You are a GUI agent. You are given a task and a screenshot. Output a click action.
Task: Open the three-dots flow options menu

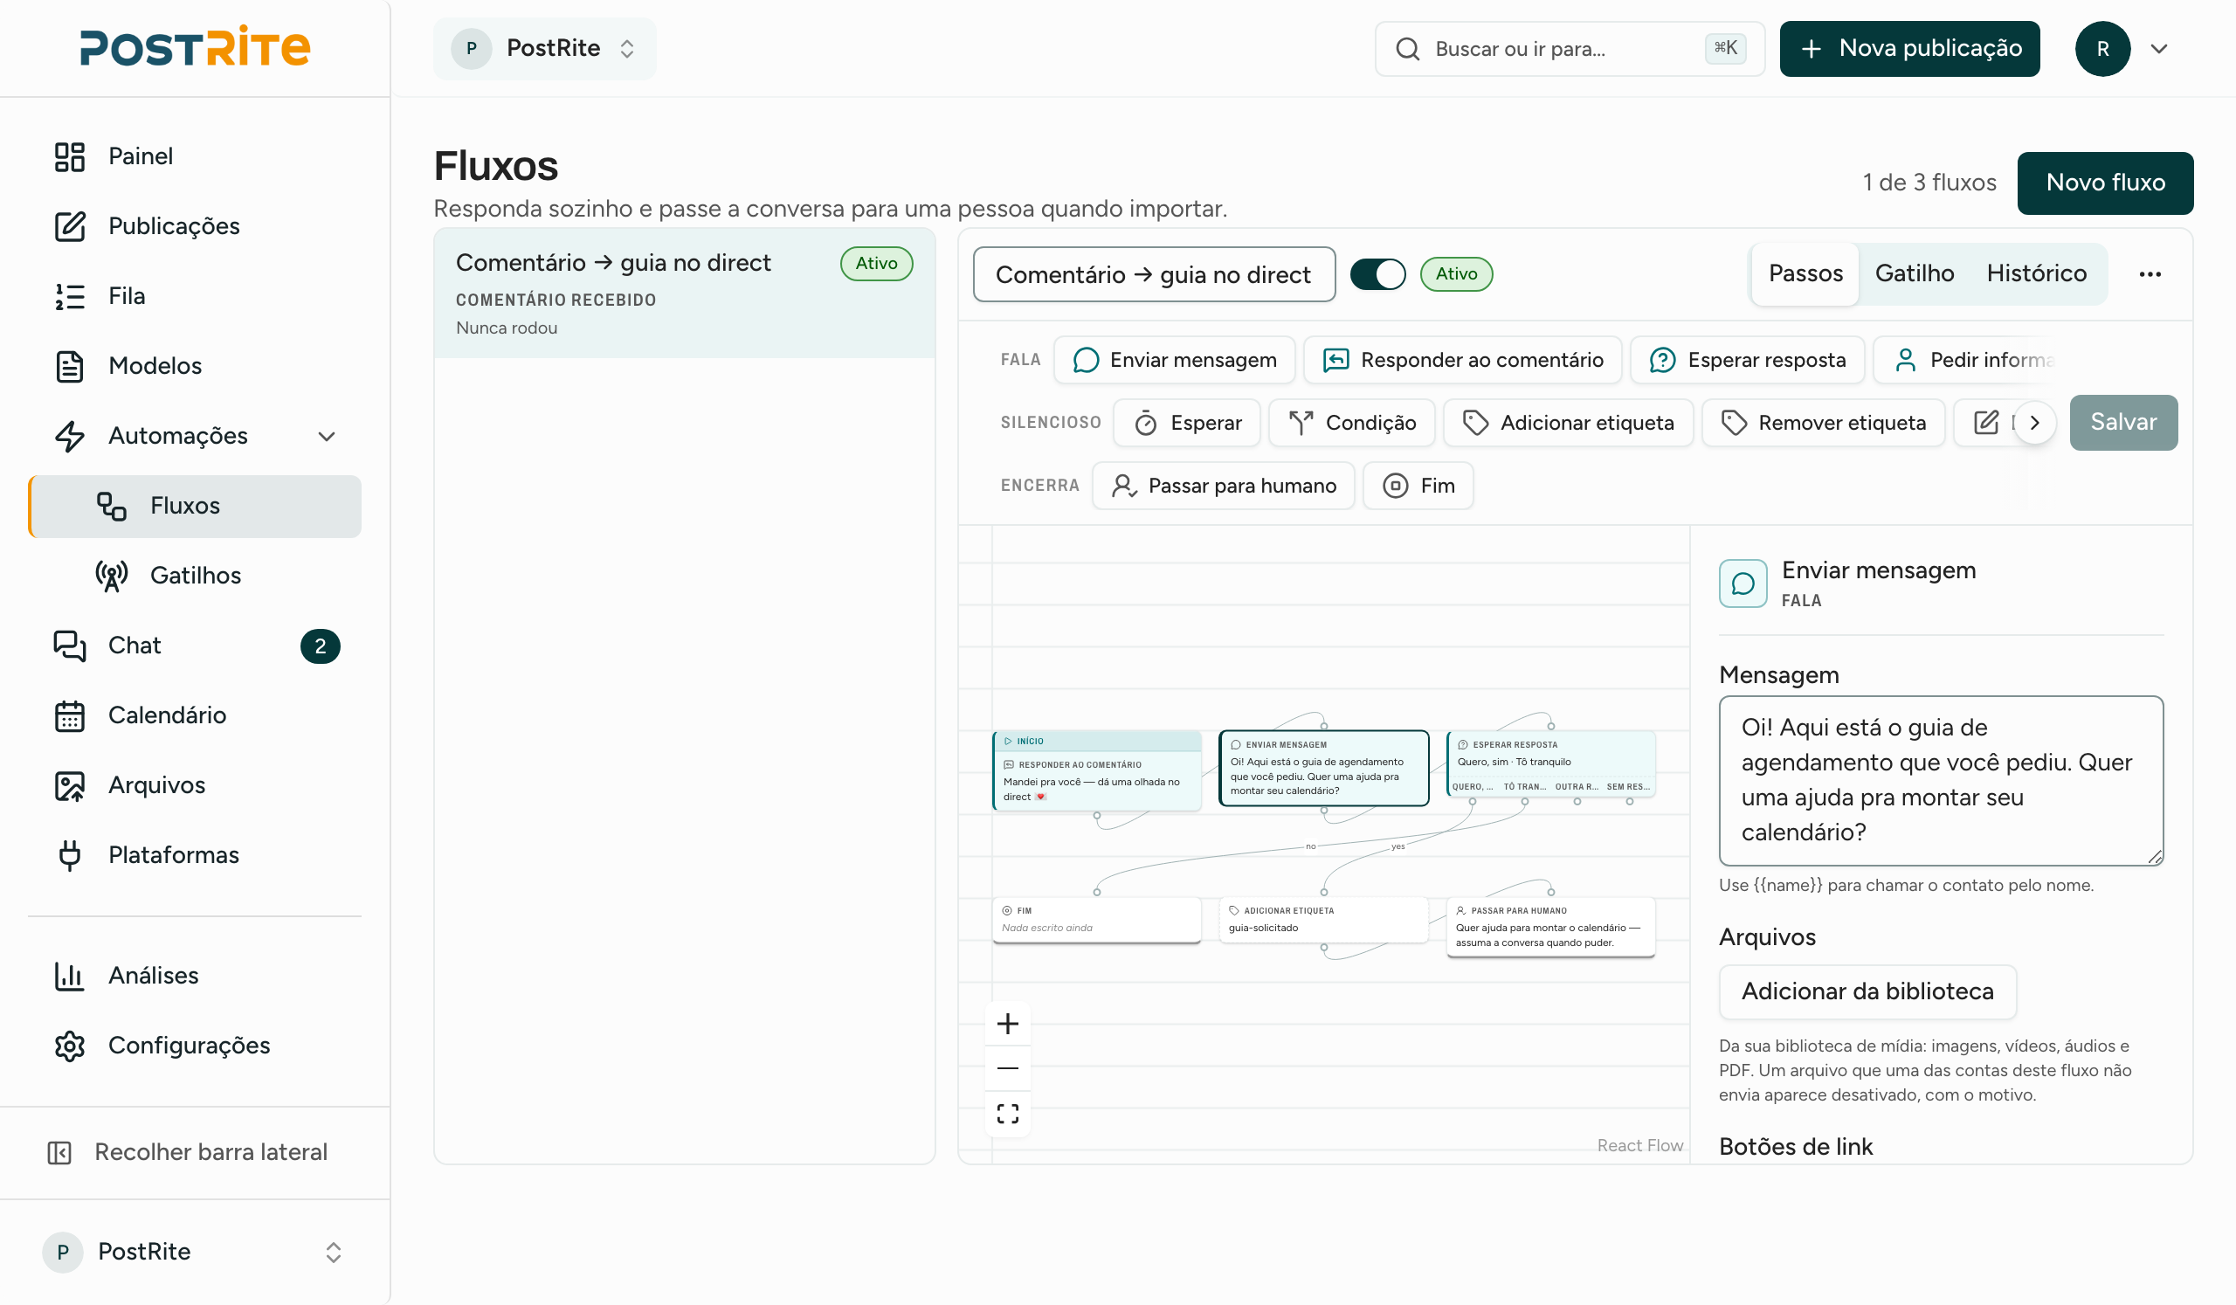click(2150, 274)
